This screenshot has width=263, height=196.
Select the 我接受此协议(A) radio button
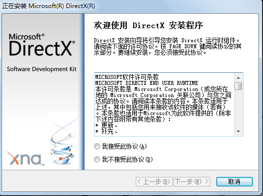coord(120,147)
